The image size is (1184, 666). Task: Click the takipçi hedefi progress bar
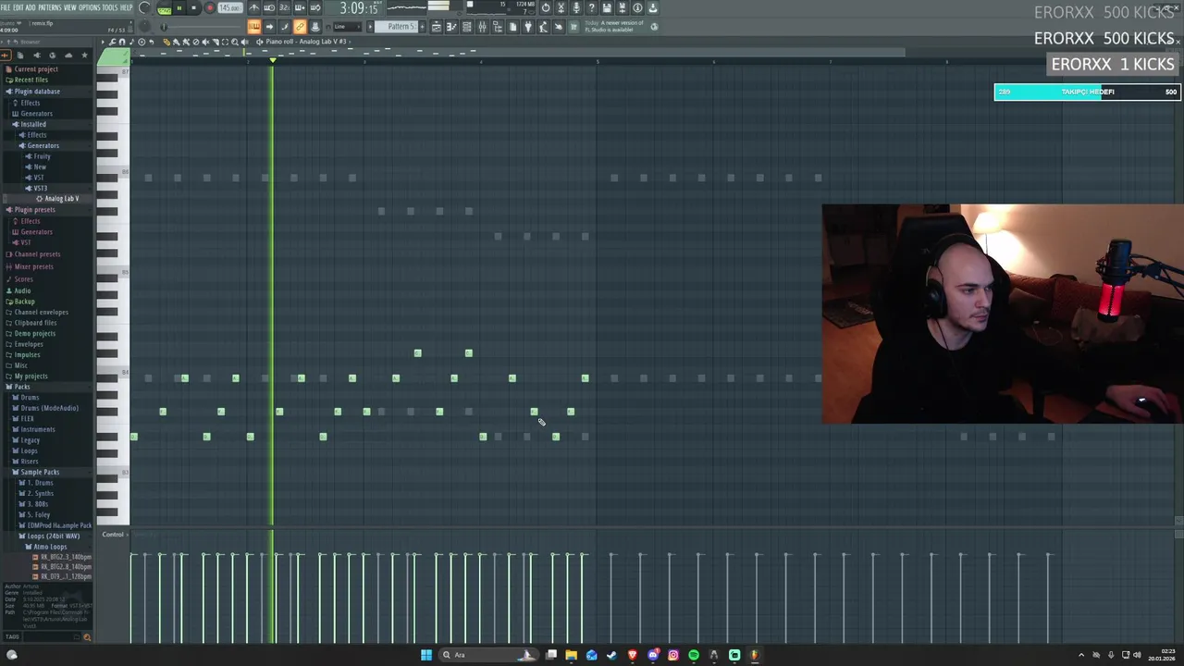coord(1087,92)
